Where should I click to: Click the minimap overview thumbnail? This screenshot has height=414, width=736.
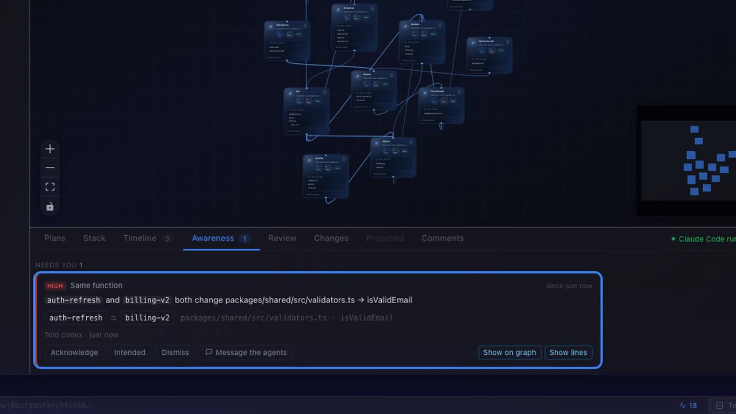pos(688,160)
